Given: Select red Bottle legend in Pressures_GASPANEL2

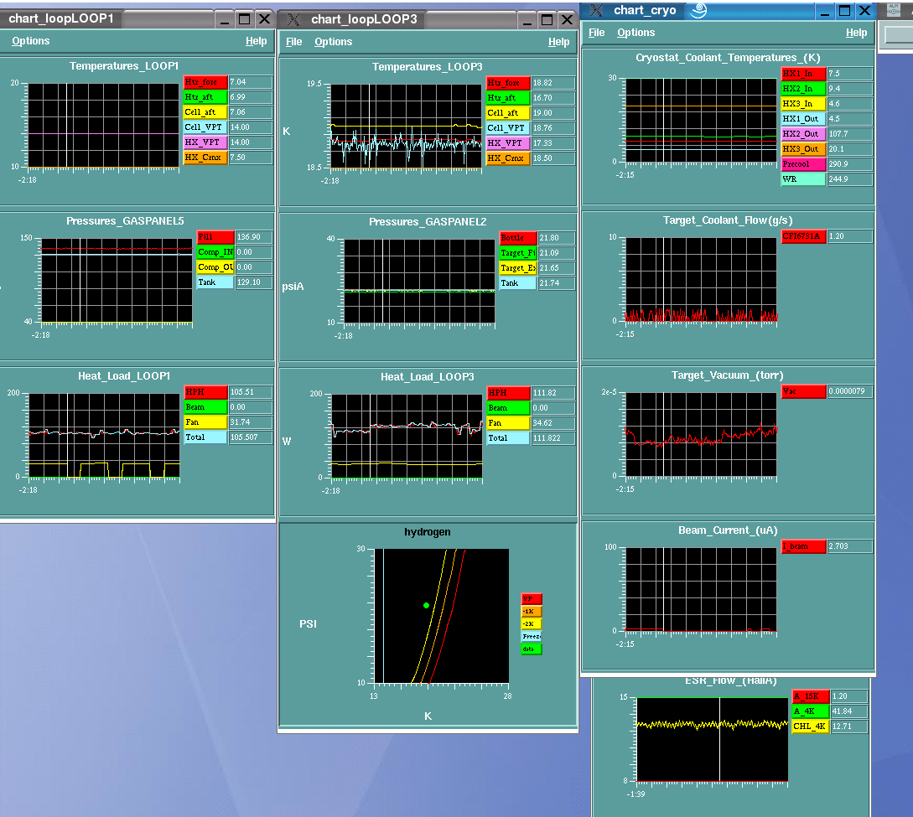Looking at the screenshot, I should pos(518,238).
